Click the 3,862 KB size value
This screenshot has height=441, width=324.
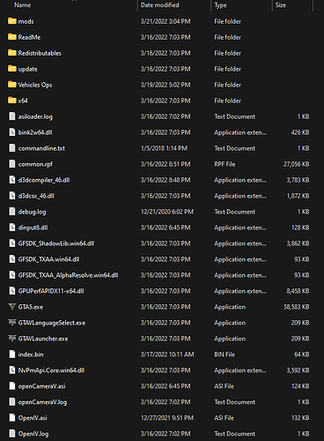click(x=298, y=243)
